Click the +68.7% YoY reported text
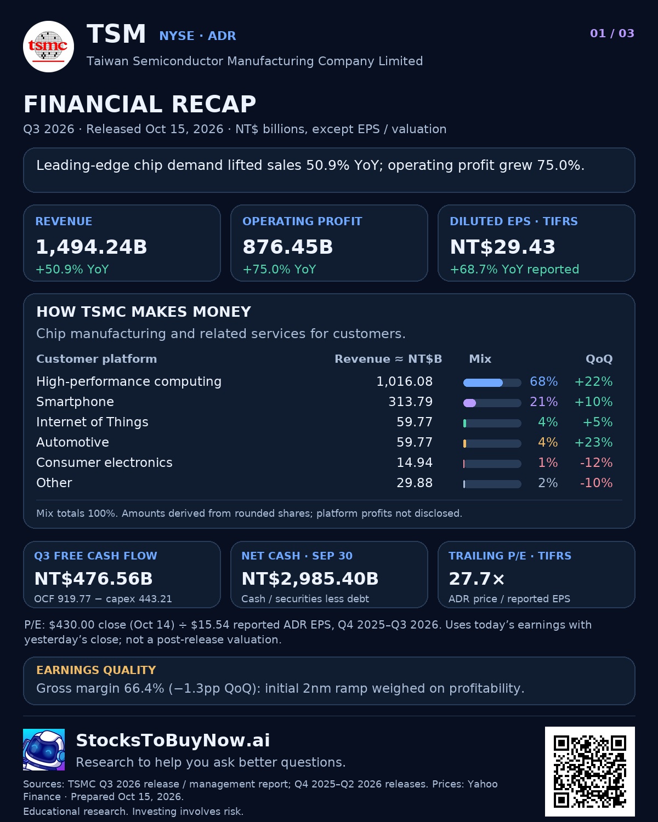This screenshot has height=822, width=658. [x=514, y=269]
